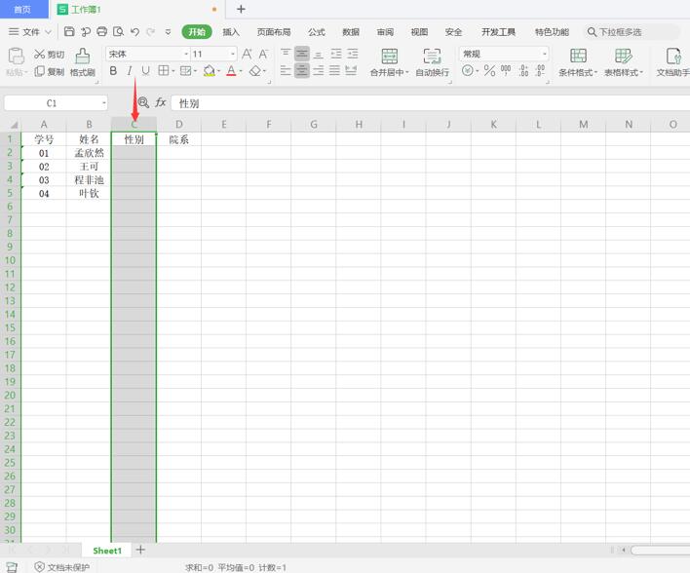The height and width of the screenshot is (573, 690).
Task: Click the Merge and Center (合并居中) icon
Action: pyautogui.click(x=390, y=57)
